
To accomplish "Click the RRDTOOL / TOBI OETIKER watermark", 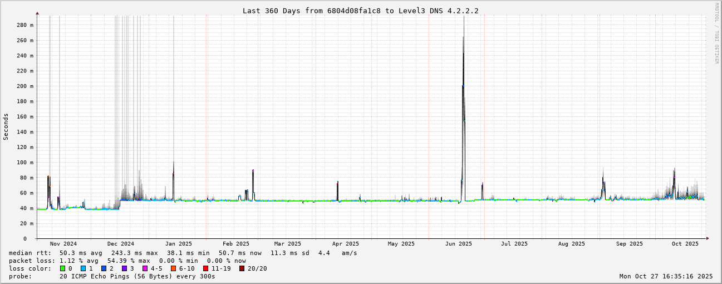I will click(716, 33).
